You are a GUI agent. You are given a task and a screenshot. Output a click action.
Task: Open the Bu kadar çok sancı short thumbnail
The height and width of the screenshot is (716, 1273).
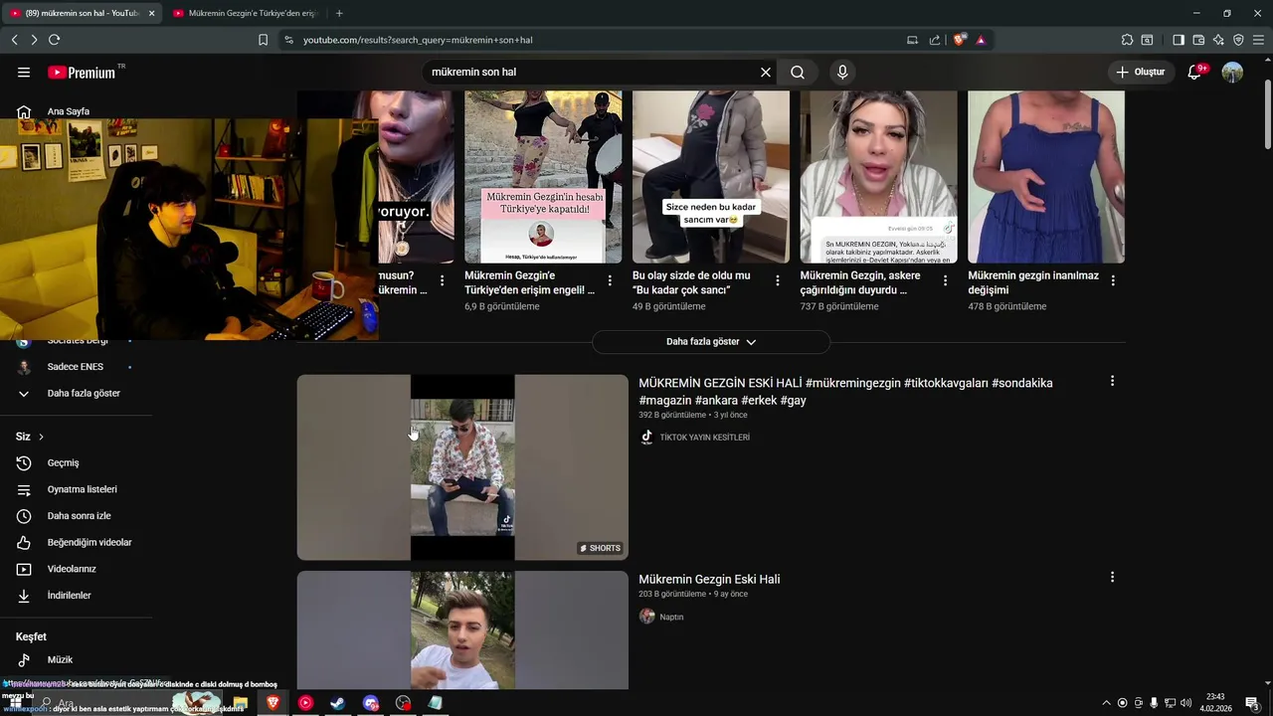(711, 177)
